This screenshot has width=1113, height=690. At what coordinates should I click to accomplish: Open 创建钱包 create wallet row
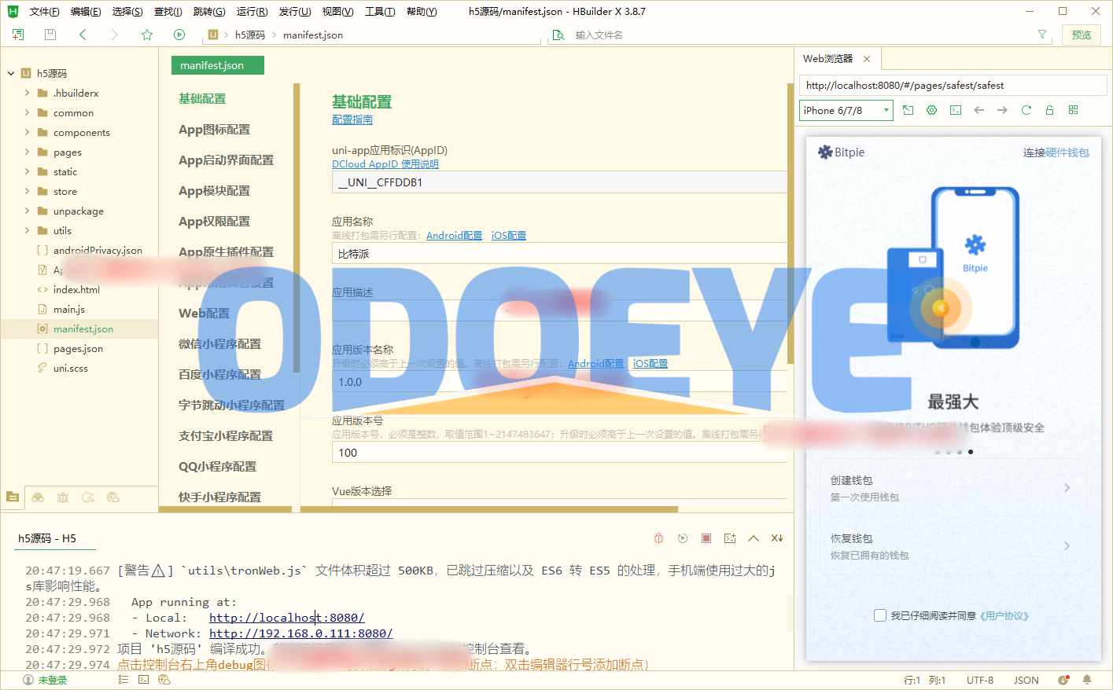pyautogui.click(x=953, y=488)
